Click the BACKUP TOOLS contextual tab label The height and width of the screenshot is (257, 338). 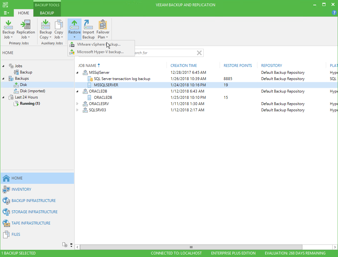click(x=47, y=5)
